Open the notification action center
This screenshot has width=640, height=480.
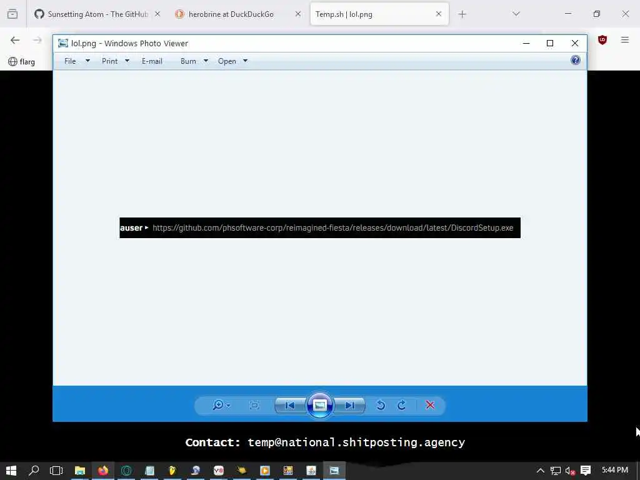click(x=586, y=471)
